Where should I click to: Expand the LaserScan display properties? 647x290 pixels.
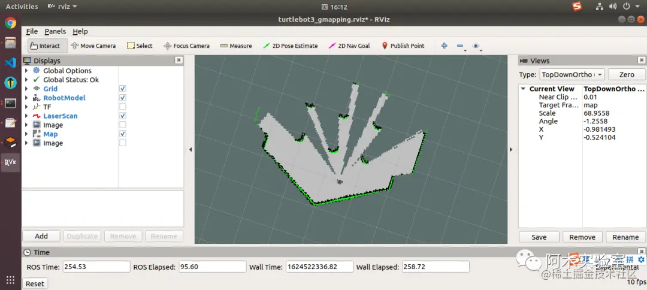coord(26,116)
